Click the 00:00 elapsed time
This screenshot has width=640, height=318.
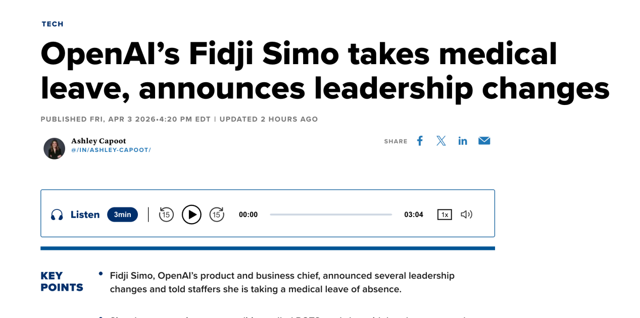[x=248, y=215]
